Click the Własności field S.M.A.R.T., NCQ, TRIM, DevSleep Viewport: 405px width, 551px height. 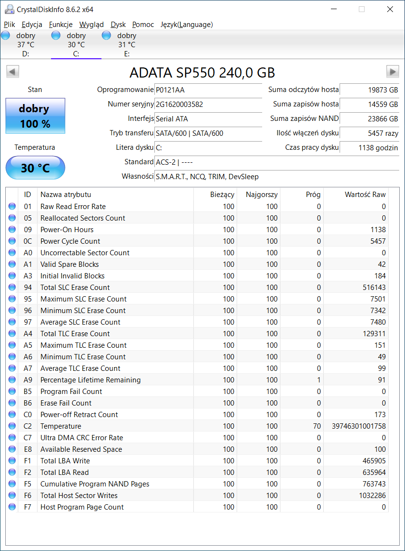tap(277, 176)
